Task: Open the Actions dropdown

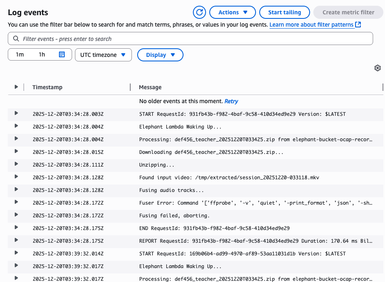Action: click(232, 12)
